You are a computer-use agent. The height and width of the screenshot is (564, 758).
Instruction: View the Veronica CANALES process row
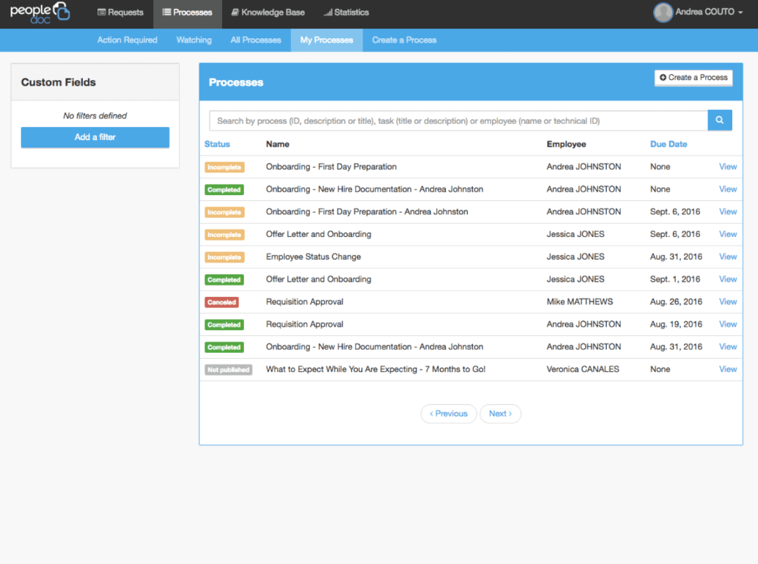tap(727, 369)
